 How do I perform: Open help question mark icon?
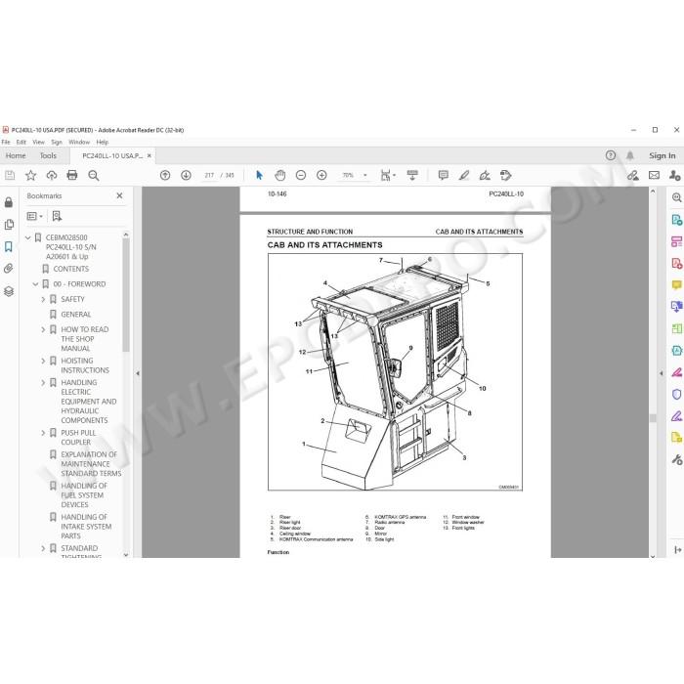point(611,155)
